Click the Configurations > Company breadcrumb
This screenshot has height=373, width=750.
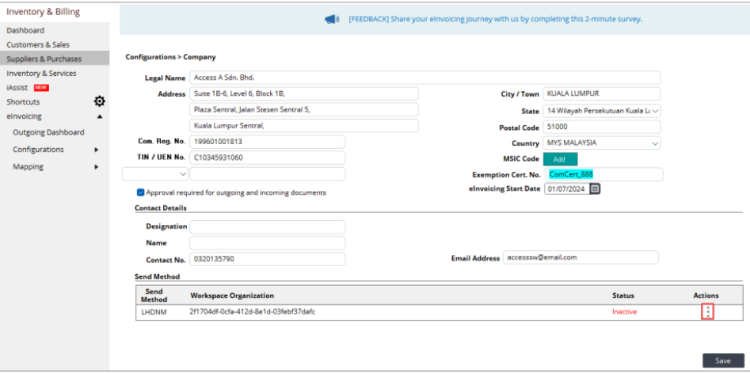pyautogui.click(x=170, y=57)
